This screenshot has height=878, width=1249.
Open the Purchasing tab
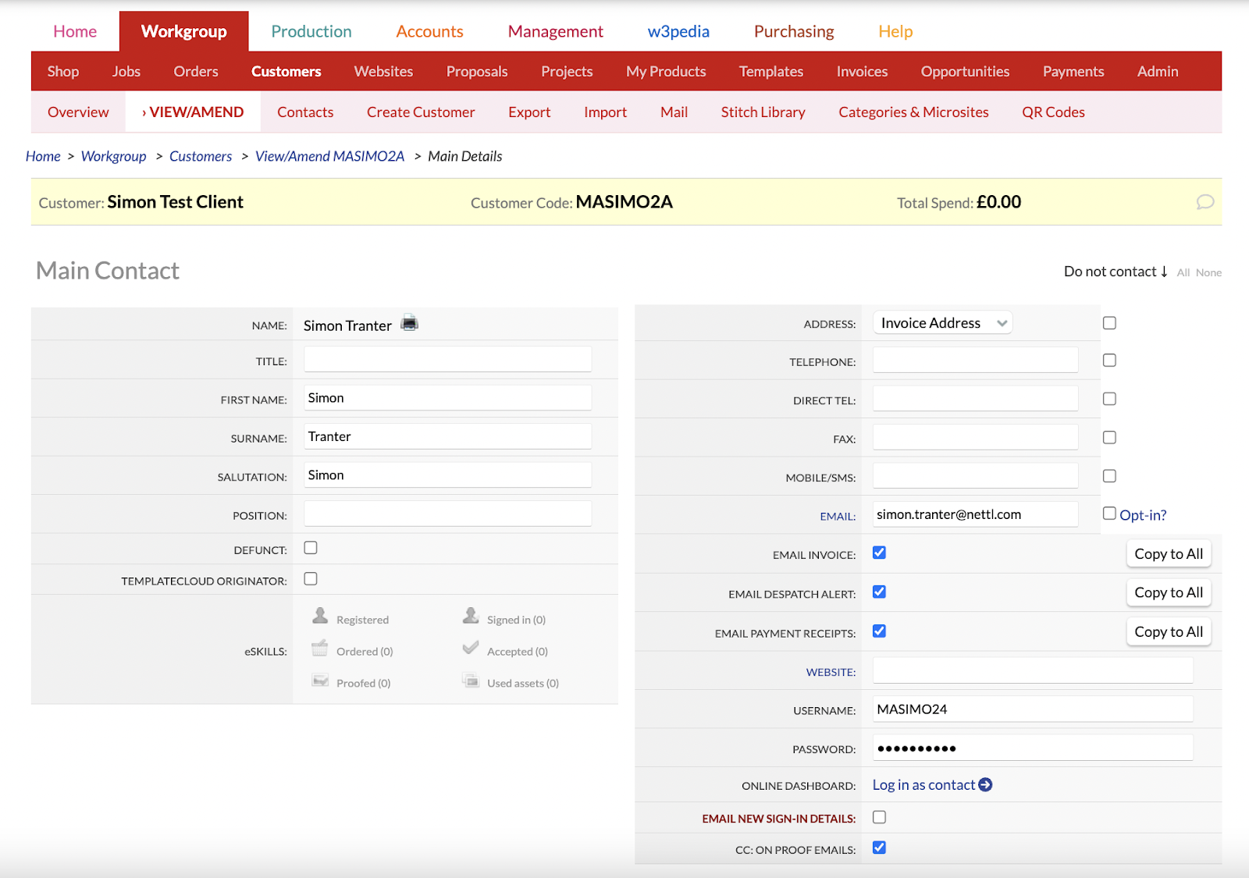[794, 31]
